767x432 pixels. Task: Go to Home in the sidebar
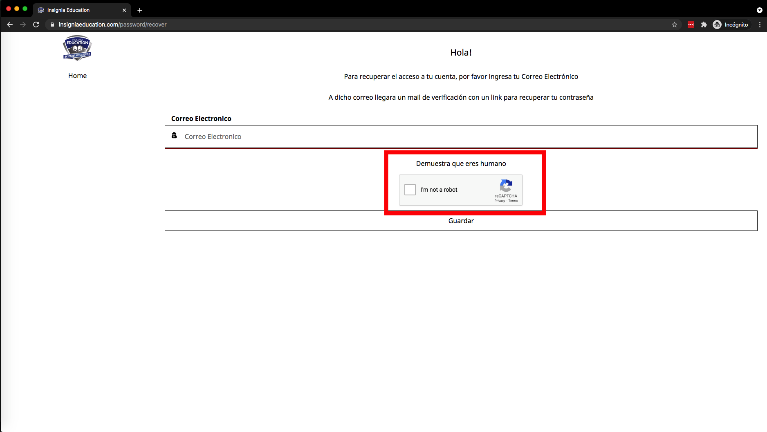pyautogui.click(x=77, y=76)
